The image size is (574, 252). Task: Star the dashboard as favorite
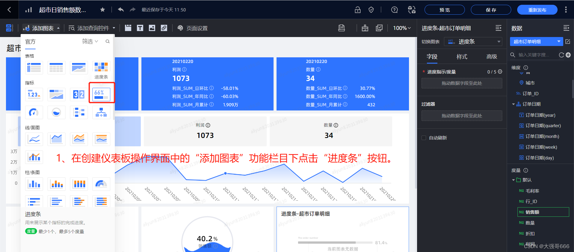103,10
